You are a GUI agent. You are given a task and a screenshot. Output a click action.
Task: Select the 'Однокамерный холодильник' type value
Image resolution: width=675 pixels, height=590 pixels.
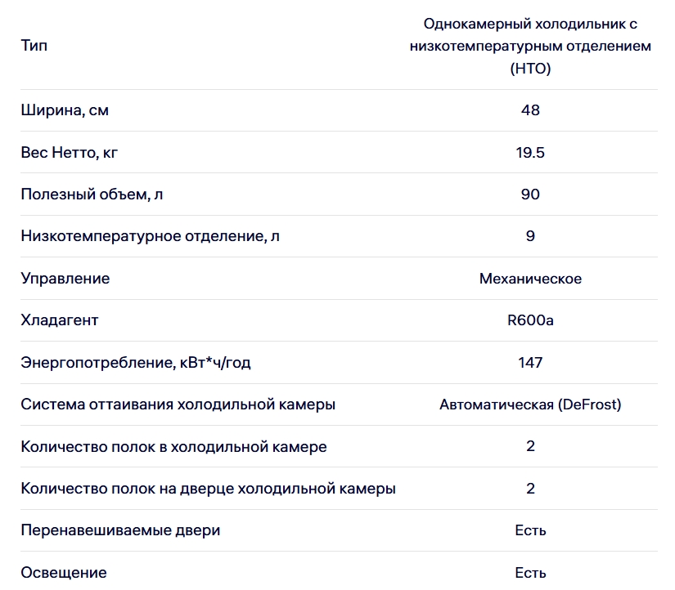tap(530, 46)
